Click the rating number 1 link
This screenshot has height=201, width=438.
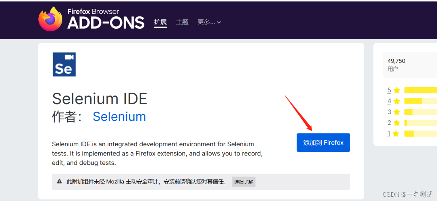point(389,134)
